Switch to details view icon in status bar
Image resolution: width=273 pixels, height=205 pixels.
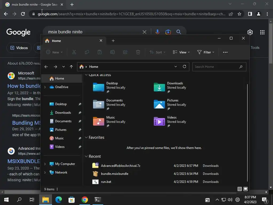(240, 189)
